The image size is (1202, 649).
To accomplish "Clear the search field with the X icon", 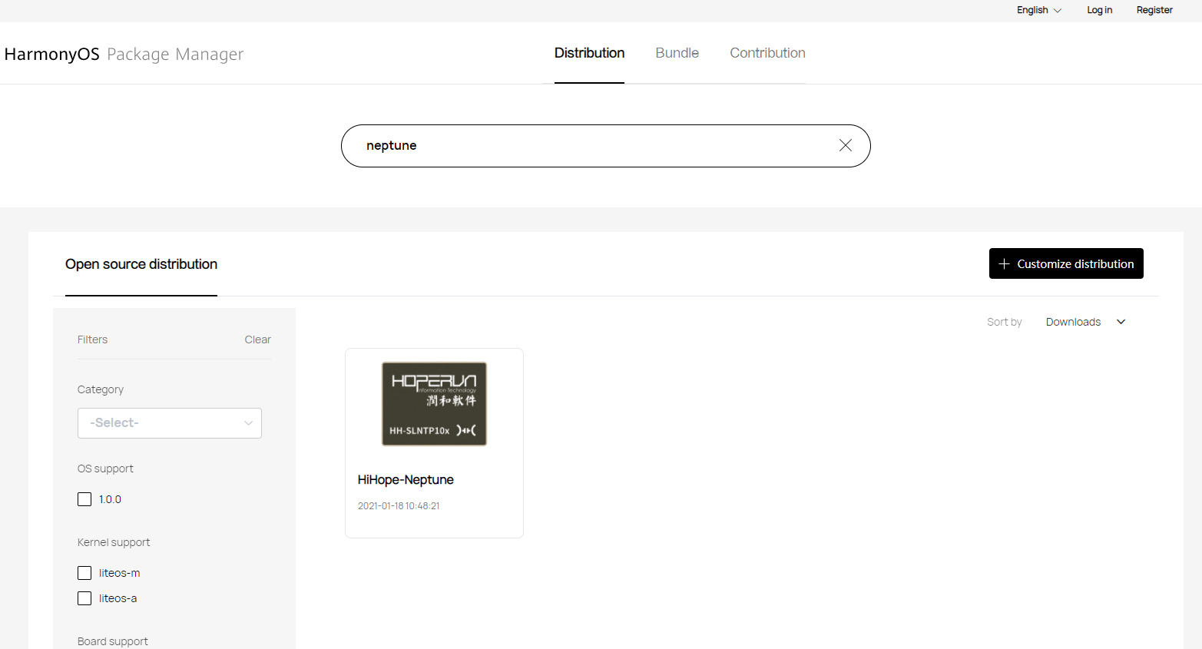I will [845, 145].
